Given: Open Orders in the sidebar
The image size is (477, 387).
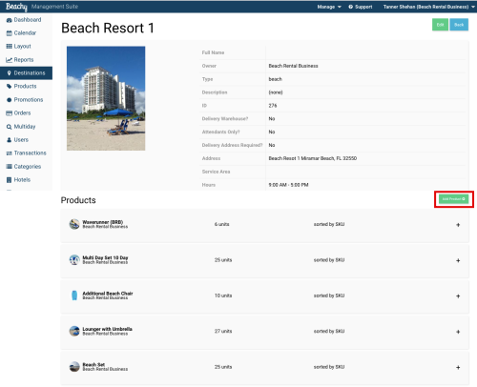Looking at the screenshot, I should click(26, 113).
